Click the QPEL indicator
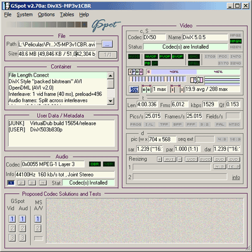The height and width of the screenshot is (252, 252). point(194,63)
